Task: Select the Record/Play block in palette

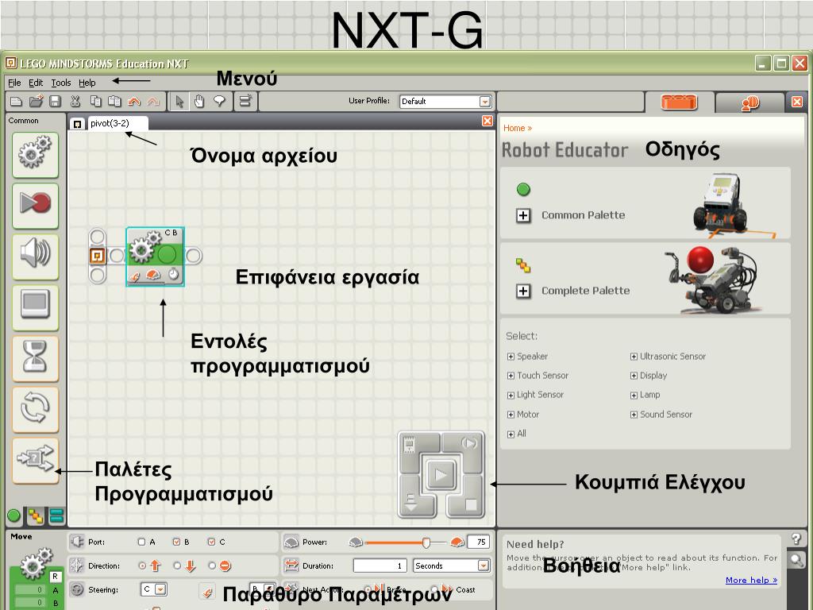Action: [35, 205]
